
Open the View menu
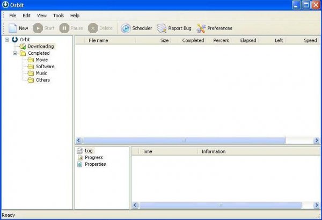42,16
